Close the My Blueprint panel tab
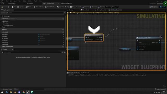This screenshot has height=94, width=167. tap(13, 10)
